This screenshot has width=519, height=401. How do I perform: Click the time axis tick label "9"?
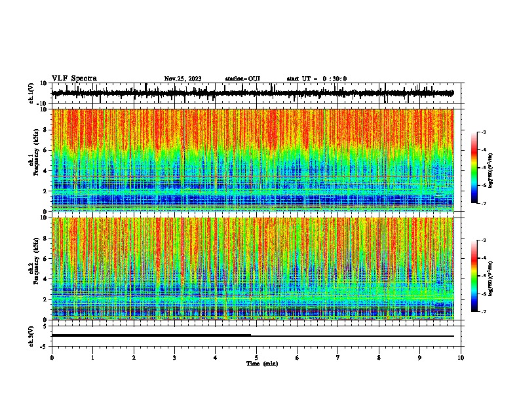[419, 358]
